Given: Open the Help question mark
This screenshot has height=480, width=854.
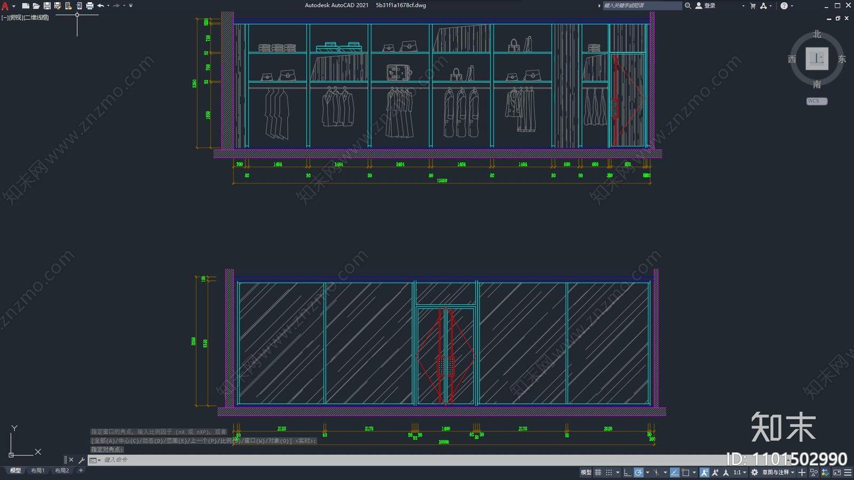Looking at the screenshot, I should coord(784,5).
